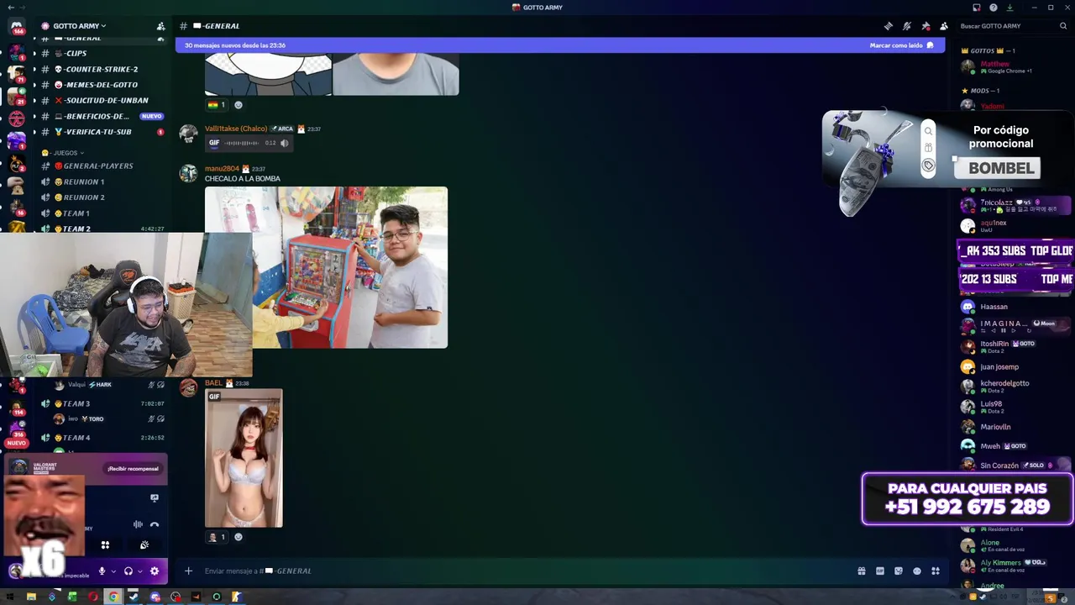
Task: Play Valli1takse voice message waveform
Action: click(x=243, y=143)
